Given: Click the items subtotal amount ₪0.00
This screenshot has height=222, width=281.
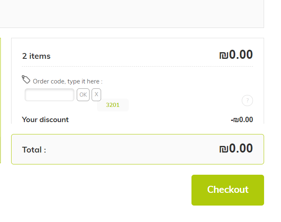Looking at the screenshot, I should point(236,55).
